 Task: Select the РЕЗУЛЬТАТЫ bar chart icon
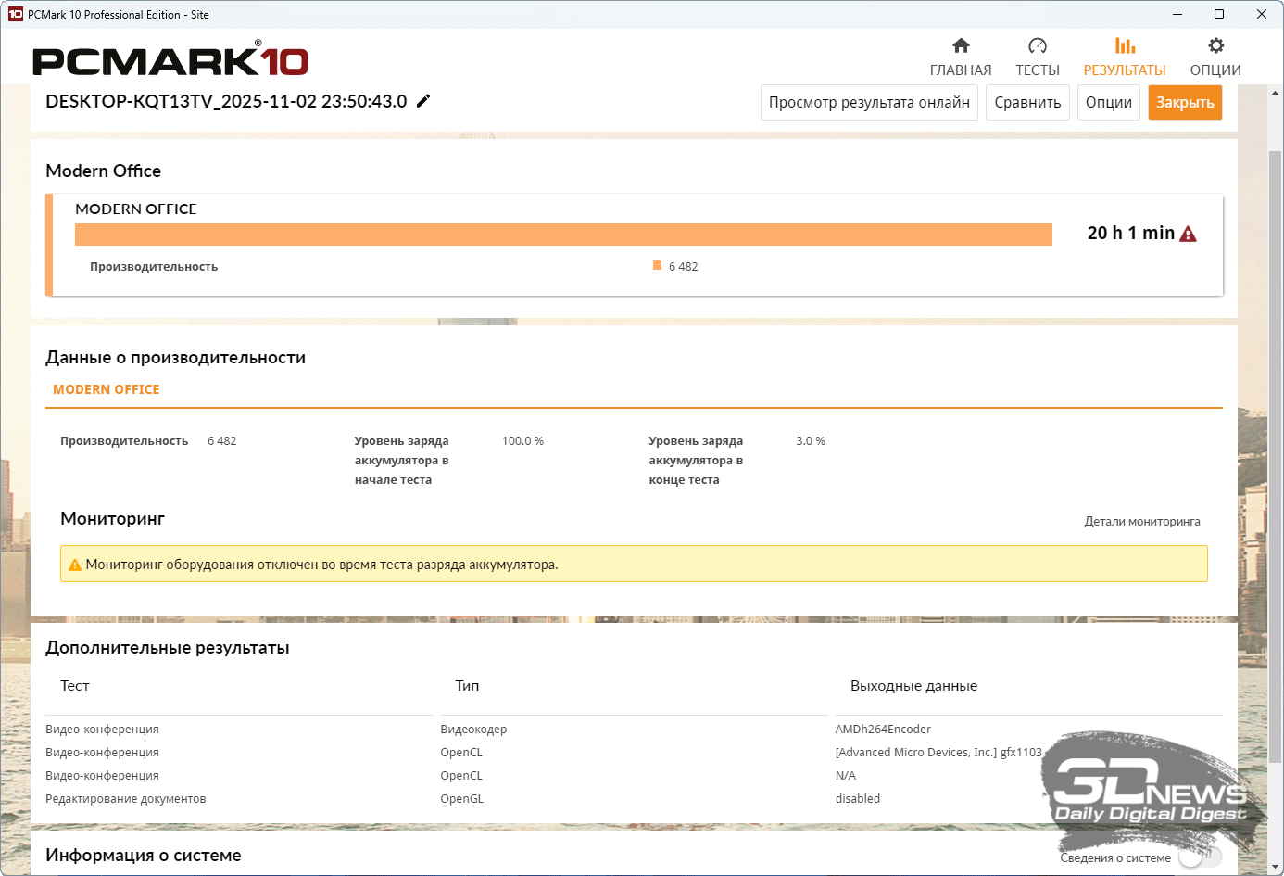click(1125, 45)
